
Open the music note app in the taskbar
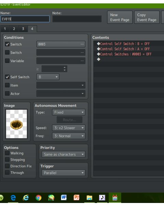[x=102, y=197]
